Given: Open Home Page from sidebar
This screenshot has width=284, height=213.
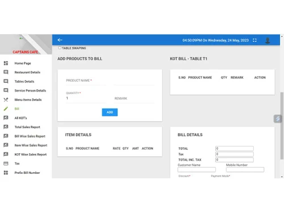Looking at the screenshot, I should 23,63.
